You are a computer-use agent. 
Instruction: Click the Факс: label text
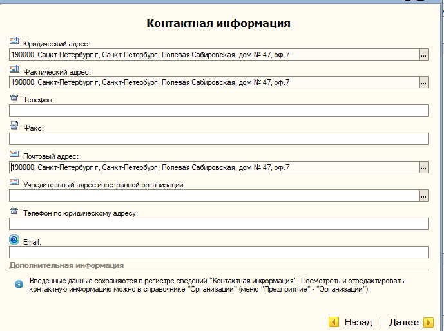tap(34, 128)
